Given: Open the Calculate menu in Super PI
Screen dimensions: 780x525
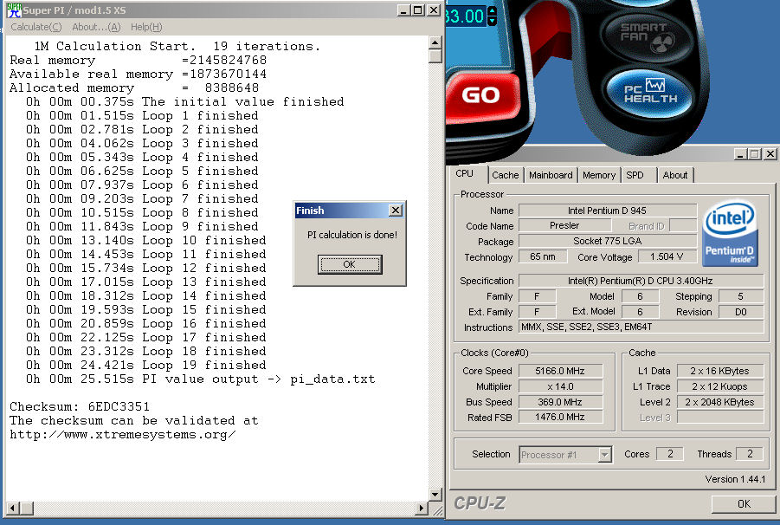Looking at the screenshot, I should pos(35,28).
